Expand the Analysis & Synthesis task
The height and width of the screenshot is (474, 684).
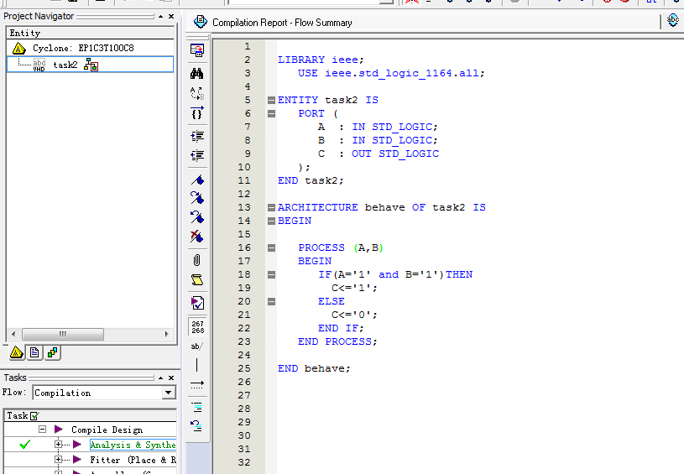click(x=58, y=445)
